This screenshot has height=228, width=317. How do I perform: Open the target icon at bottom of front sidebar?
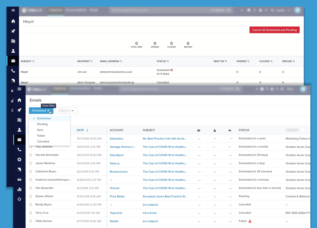(x=19, y=199)
